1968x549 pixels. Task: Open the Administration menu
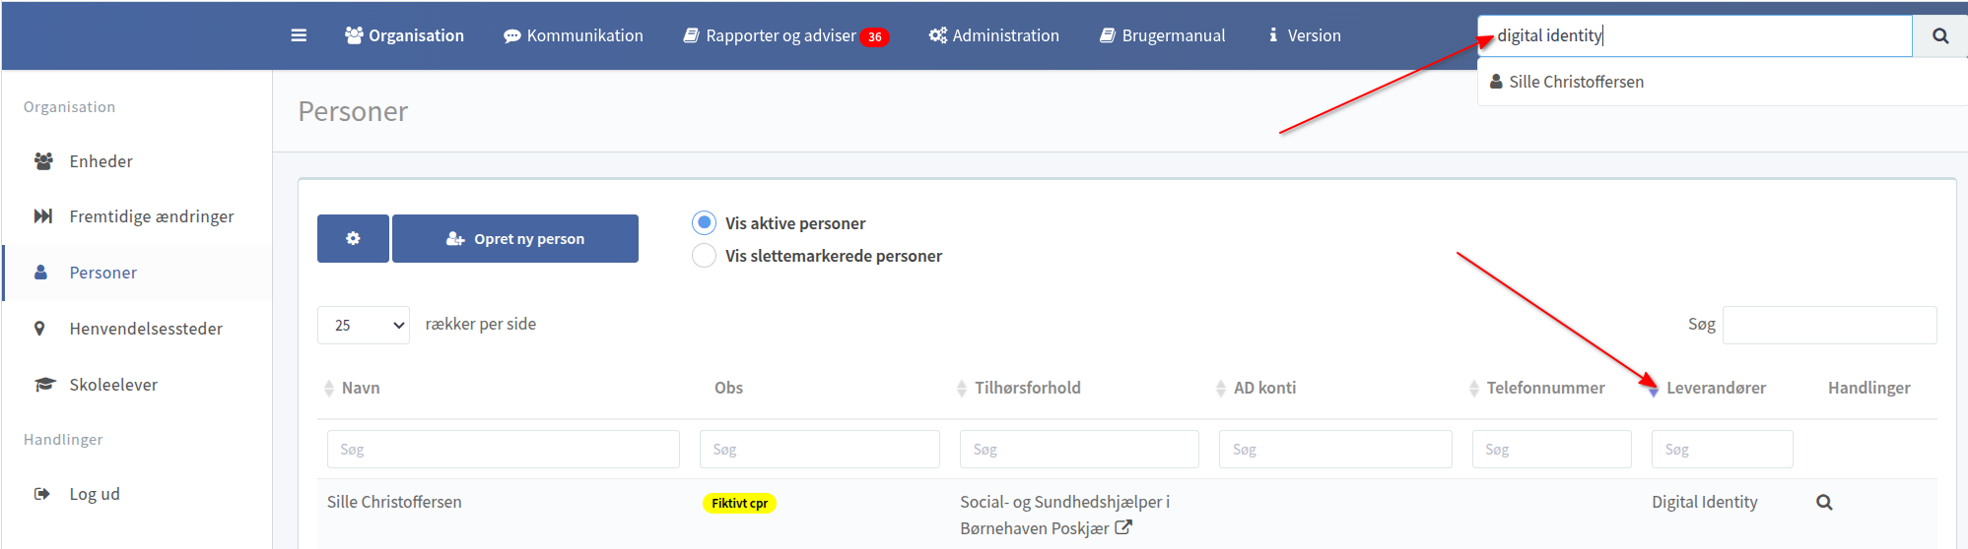click(x=993, y=35)
